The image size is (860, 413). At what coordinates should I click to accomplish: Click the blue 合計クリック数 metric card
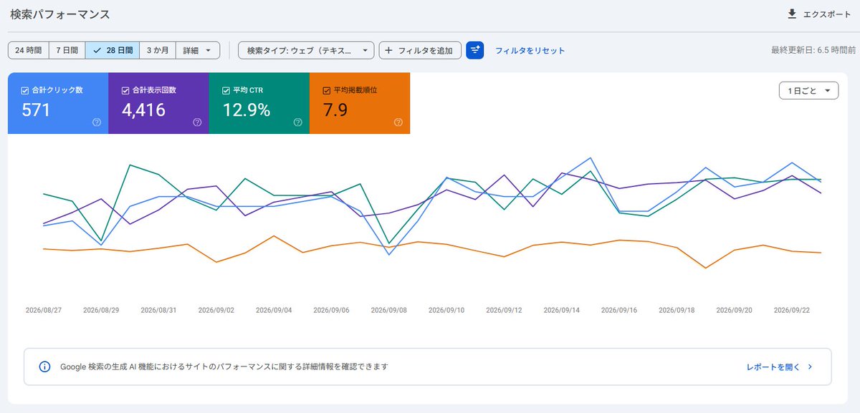[58, 103]
